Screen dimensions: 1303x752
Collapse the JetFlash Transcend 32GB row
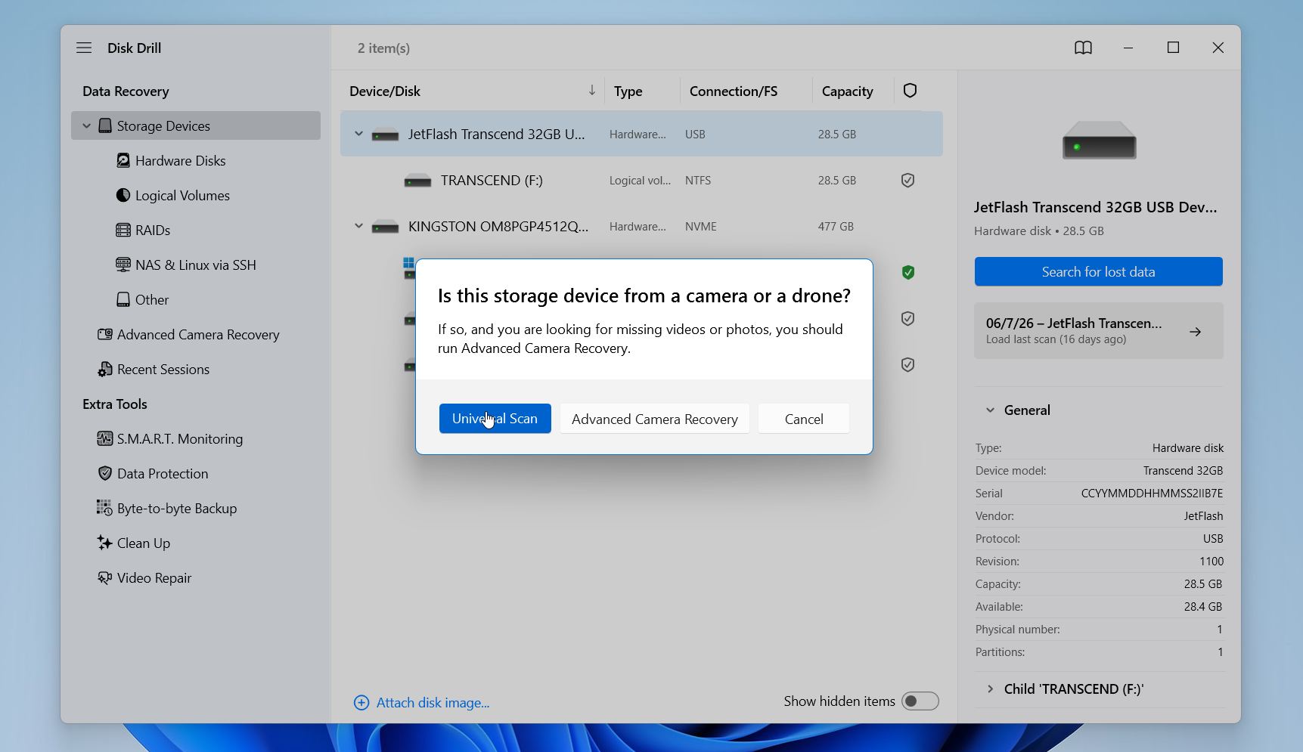tap(358, 134)
